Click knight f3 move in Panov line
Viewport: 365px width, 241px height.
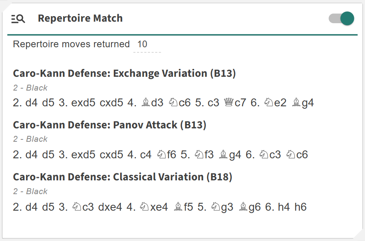tap(204, 155)
